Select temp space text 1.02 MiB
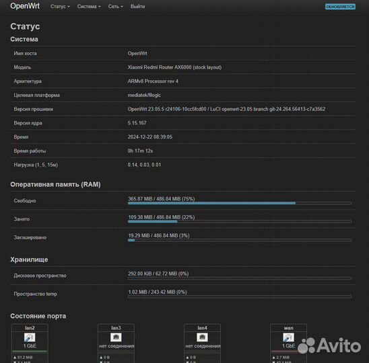The image size is (369, 363). point(137,292)
